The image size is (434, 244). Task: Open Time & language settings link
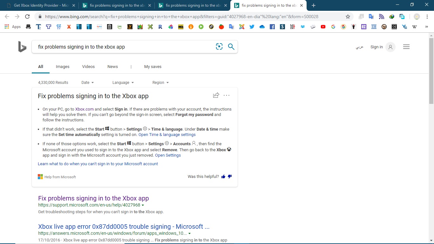point(167,135)
